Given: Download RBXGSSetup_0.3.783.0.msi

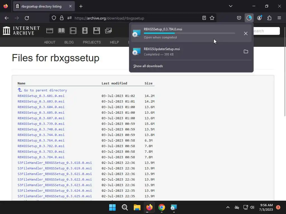Looking at the screenshot, I should click(41, 152).
